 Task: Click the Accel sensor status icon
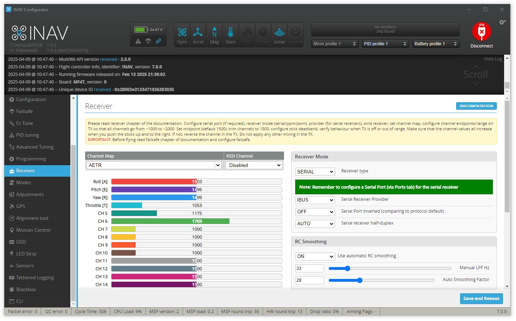click(198, 35)
